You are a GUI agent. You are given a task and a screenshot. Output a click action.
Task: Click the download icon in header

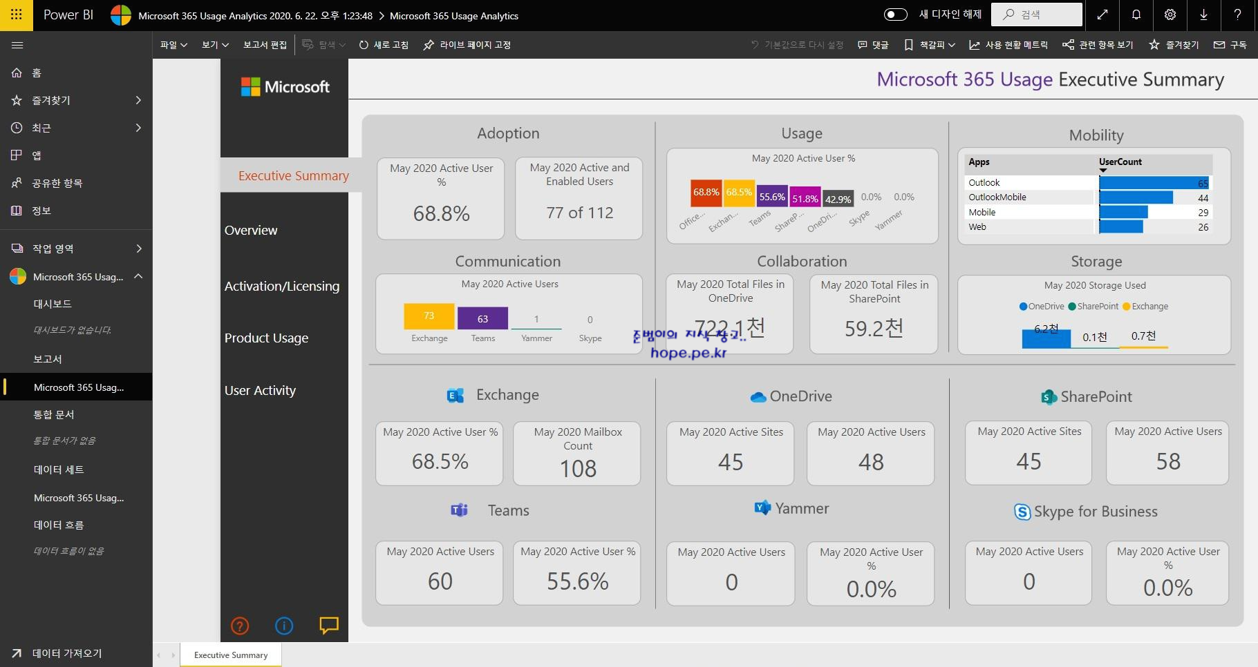tap(1204, 14)
